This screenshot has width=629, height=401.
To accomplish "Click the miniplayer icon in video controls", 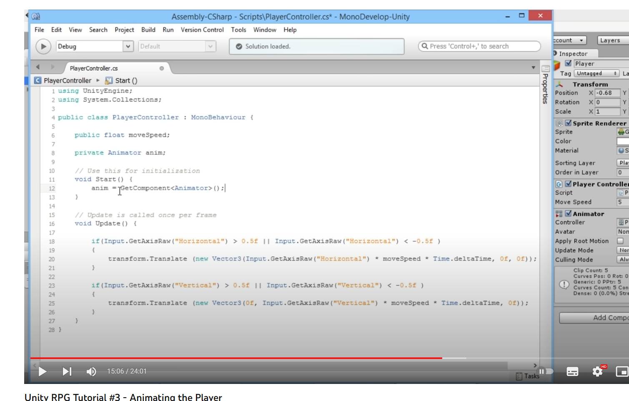I will 622,371.
